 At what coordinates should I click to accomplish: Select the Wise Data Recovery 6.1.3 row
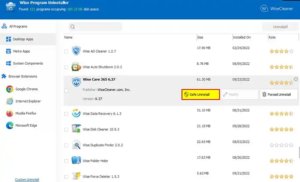(x=181, y=114)
